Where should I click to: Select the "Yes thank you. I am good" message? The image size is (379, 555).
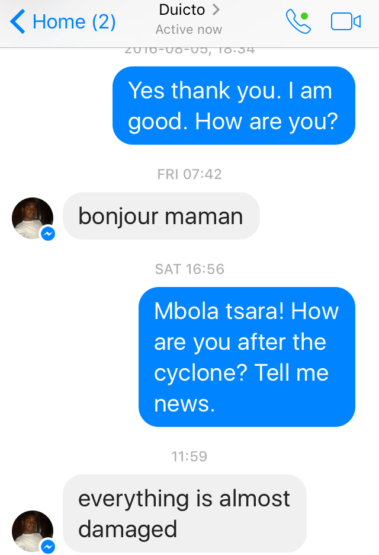[233, 106]
